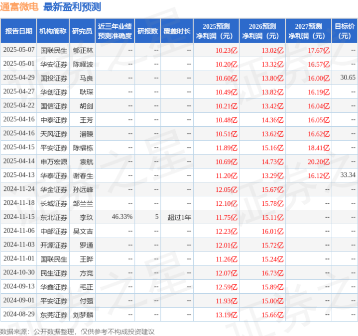Click the 13.19亿 profit value
358x336 pixels.
[x=227, y=315]
